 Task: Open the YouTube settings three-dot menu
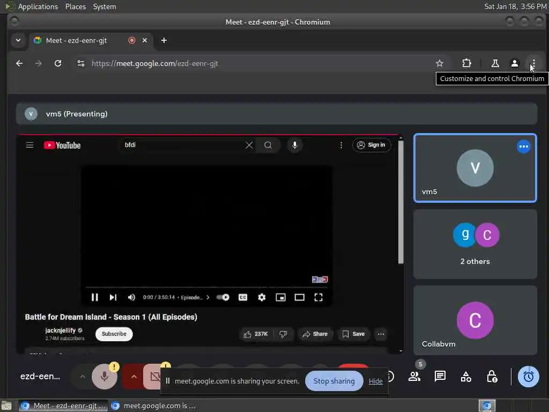[x=341, y=145]
